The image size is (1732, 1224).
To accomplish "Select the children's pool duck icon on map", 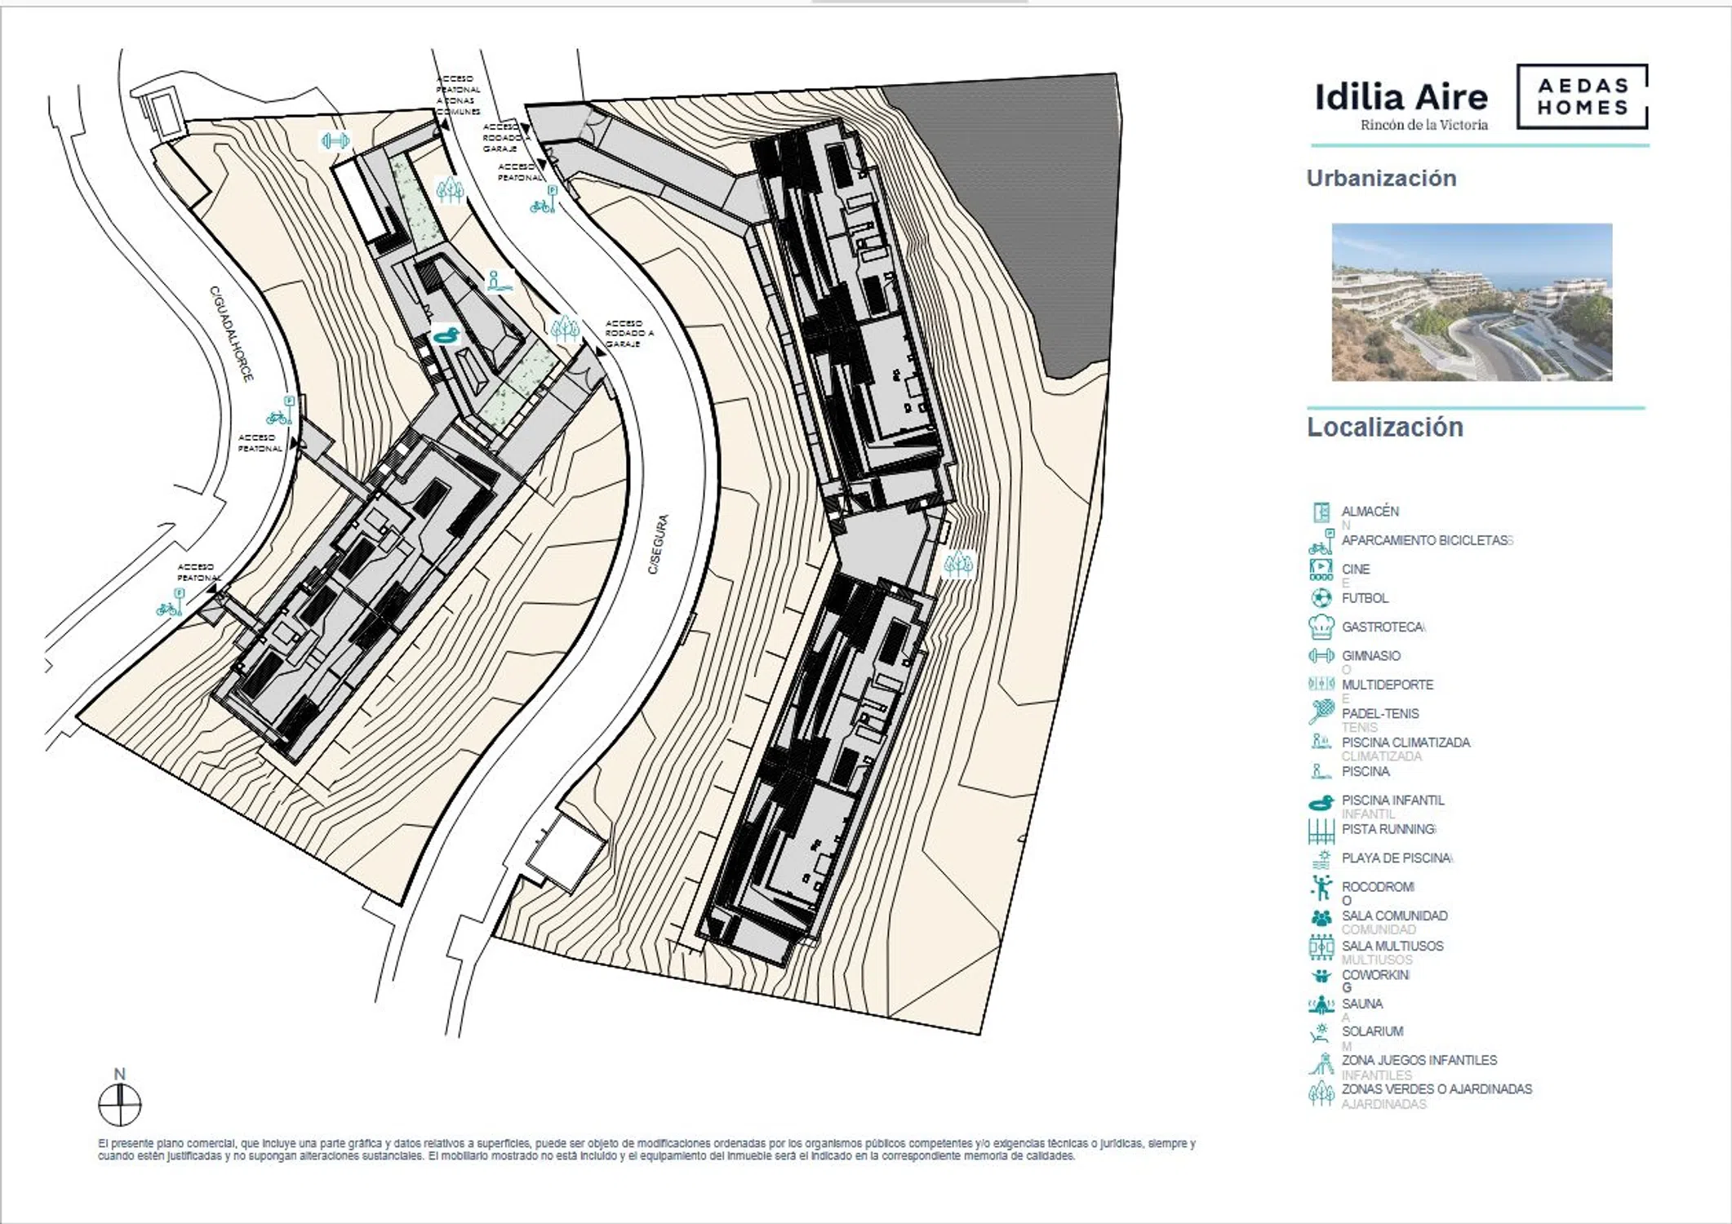I will point(446,335).
